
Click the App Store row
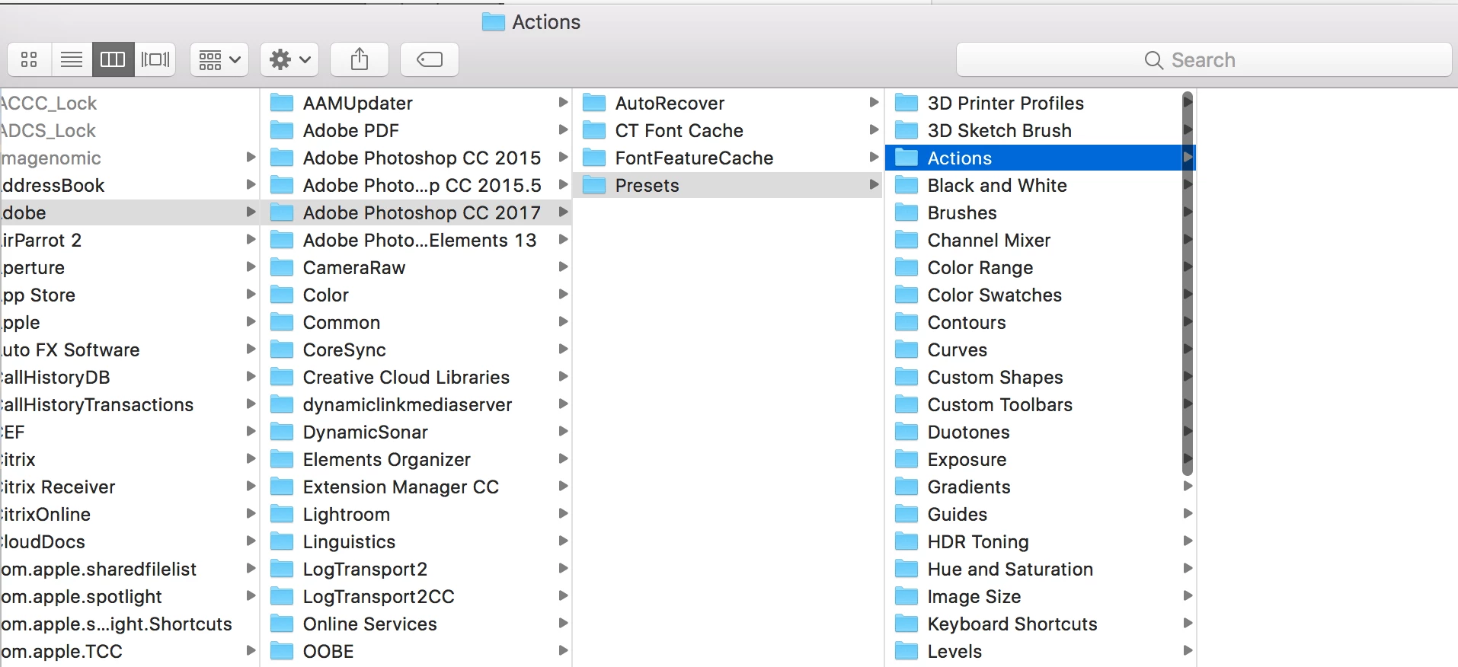pyautogui.click(x=129, y=295)
